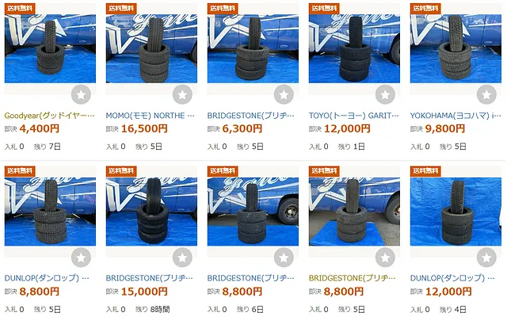View tire photo of Goodyear listing

tap(50, 43)
